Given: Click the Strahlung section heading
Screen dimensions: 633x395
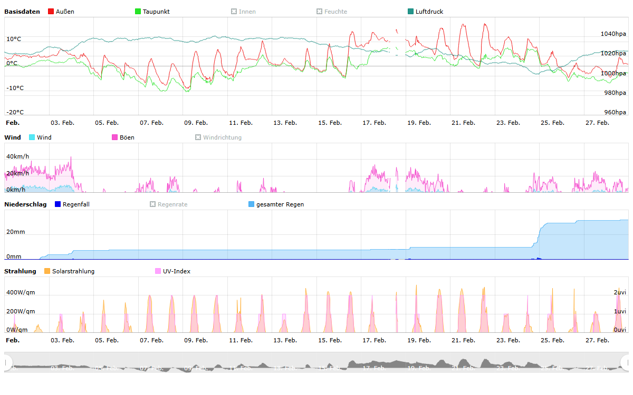Looking at the screenshot, I should (20, 271).
